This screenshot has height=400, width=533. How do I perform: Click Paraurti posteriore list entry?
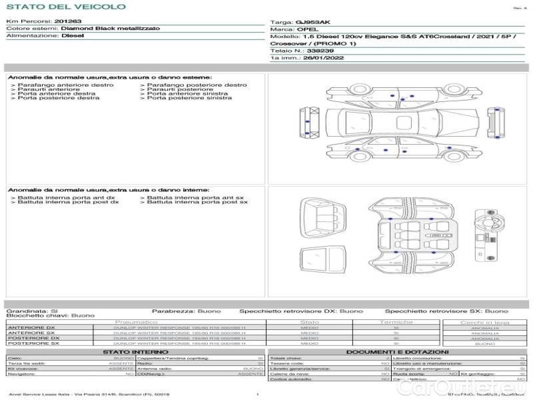pos(180,89)
